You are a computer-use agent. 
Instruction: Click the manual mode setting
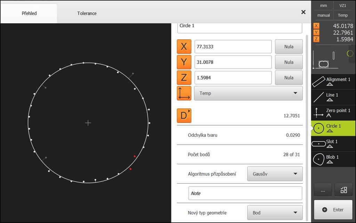pos(323,15)
